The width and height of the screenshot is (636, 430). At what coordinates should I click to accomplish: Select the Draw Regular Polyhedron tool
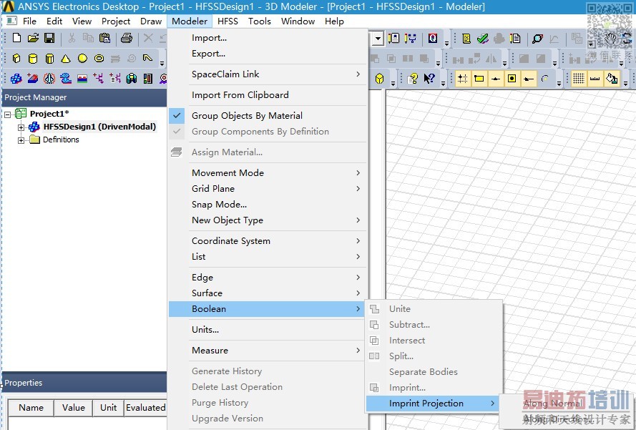(x=49, y=59)
